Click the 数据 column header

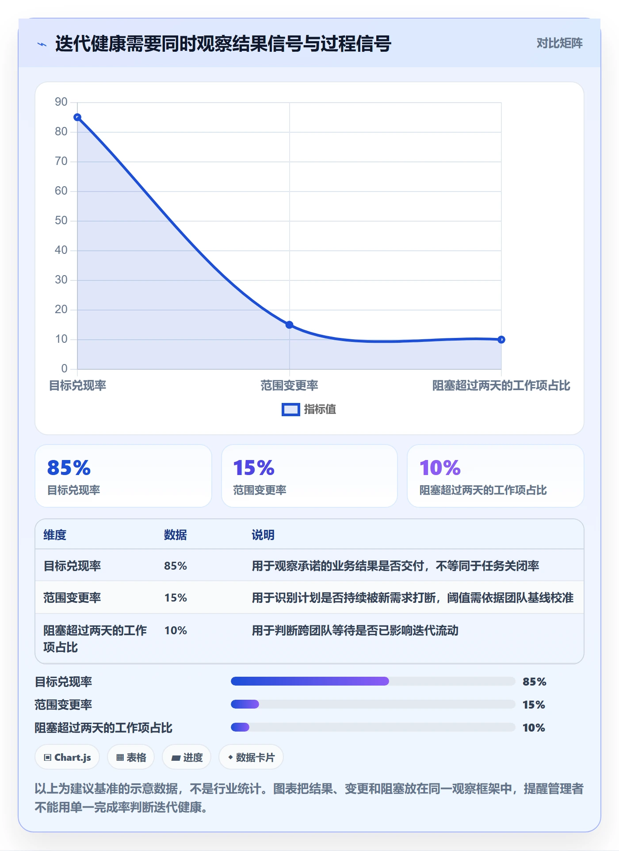(175, 535)
